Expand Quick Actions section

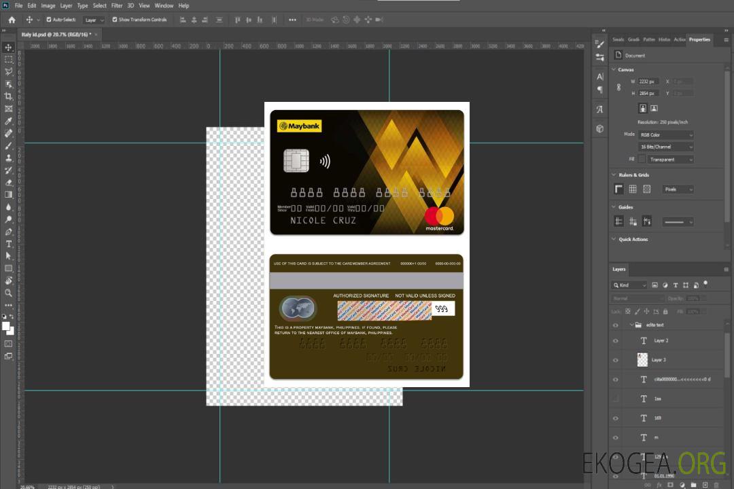pyautogui.click(x=614, y=239)
